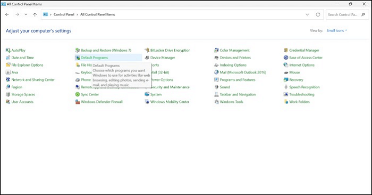Click the Default Programs icon
Viewport: 372px width, 195px height.
(x=78, y=58)
